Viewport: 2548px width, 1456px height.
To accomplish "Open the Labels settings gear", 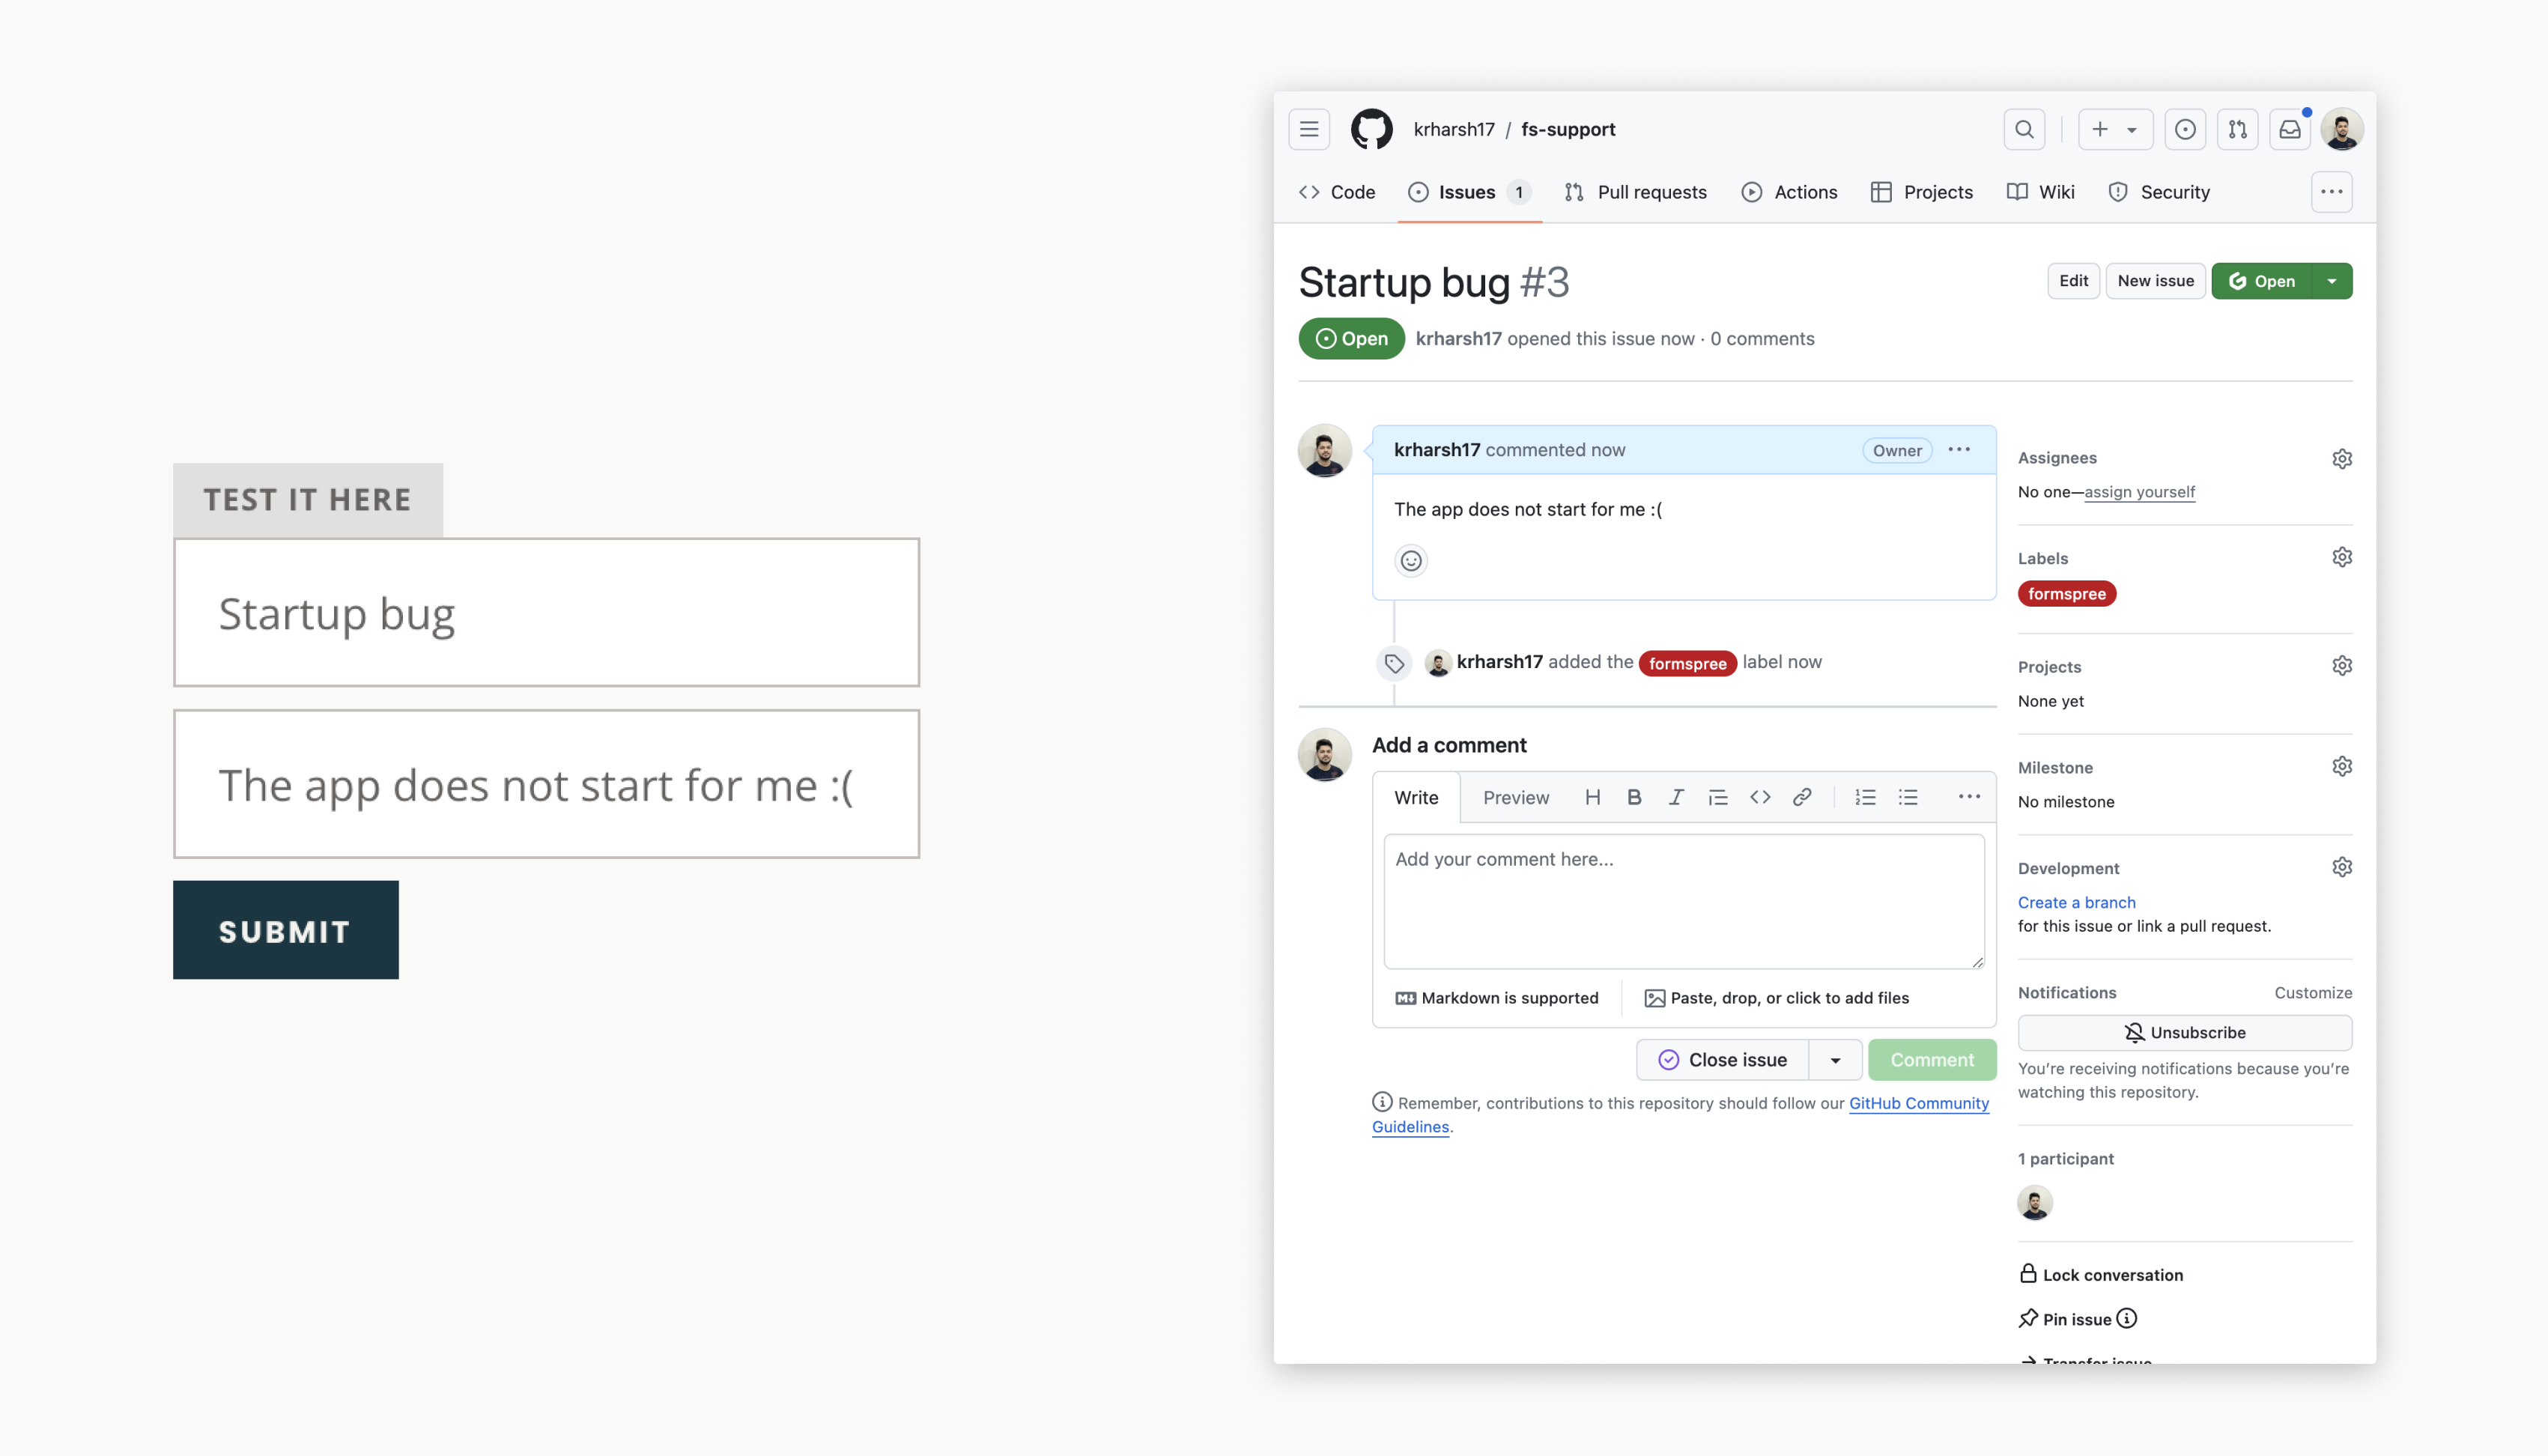I will pyautogui.click(x=2341, y=557).
